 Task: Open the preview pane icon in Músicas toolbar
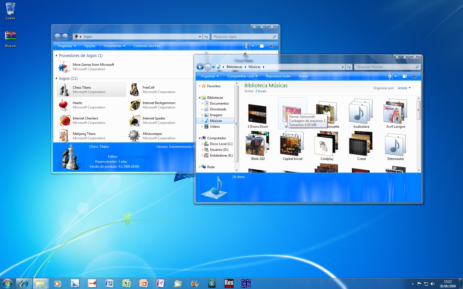[x=405, y=77]
